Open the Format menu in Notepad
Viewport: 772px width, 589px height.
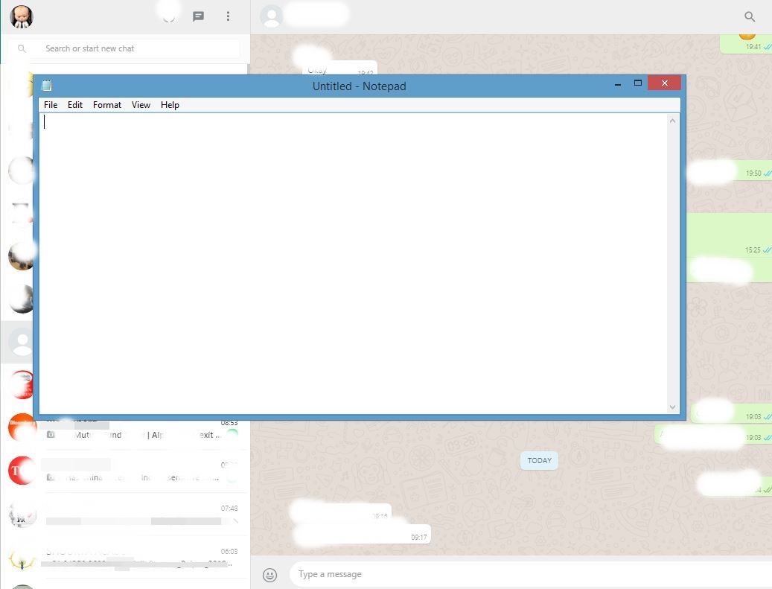click(x=107, y=105)
